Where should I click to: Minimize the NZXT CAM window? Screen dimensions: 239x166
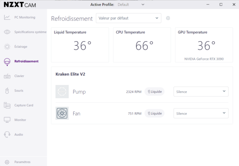pyautogui.click(x=208, y=4)
